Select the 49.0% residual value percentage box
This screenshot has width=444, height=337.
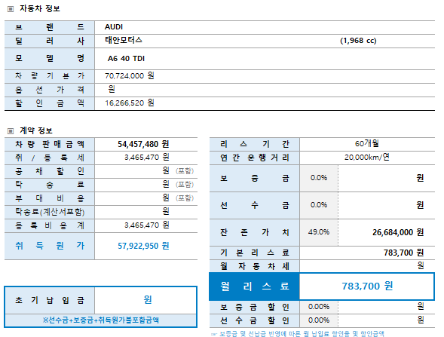coord(319,232)
